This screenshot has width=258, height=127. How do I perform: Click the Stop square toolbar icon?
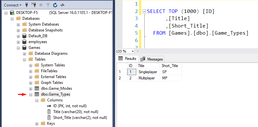41,5
